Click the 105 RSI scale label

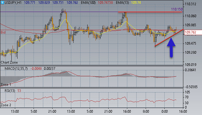pos(187,92)
